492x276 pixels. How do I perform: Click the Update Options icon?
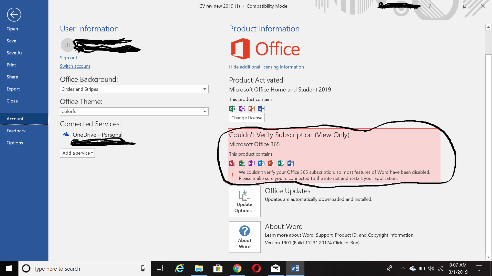pyautogui.click(x=245, y=201)
